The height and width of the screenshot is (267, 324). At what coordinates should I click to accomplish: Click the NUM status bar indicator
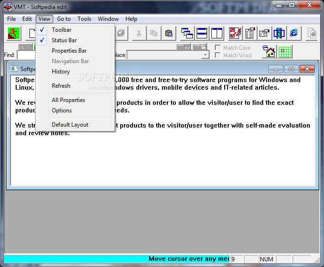click(x=267, y=259)
